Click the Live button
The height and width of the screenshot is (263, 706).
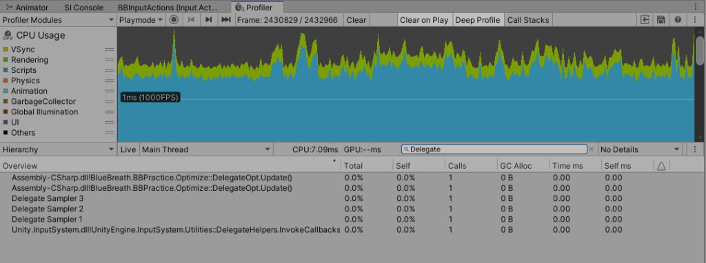pos(128,149)
